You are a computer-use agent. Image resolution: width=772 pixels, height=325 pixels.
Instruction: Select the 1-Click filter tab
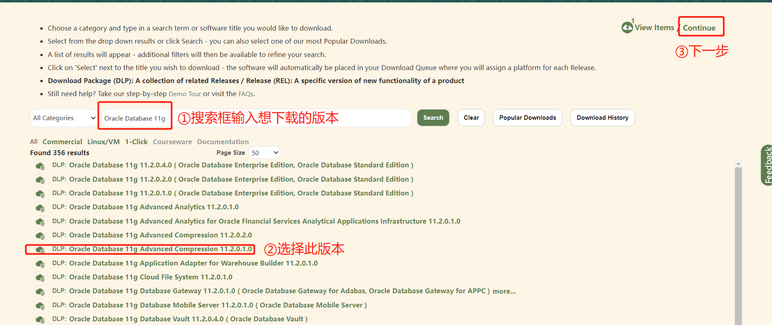[x=136, y=142]
